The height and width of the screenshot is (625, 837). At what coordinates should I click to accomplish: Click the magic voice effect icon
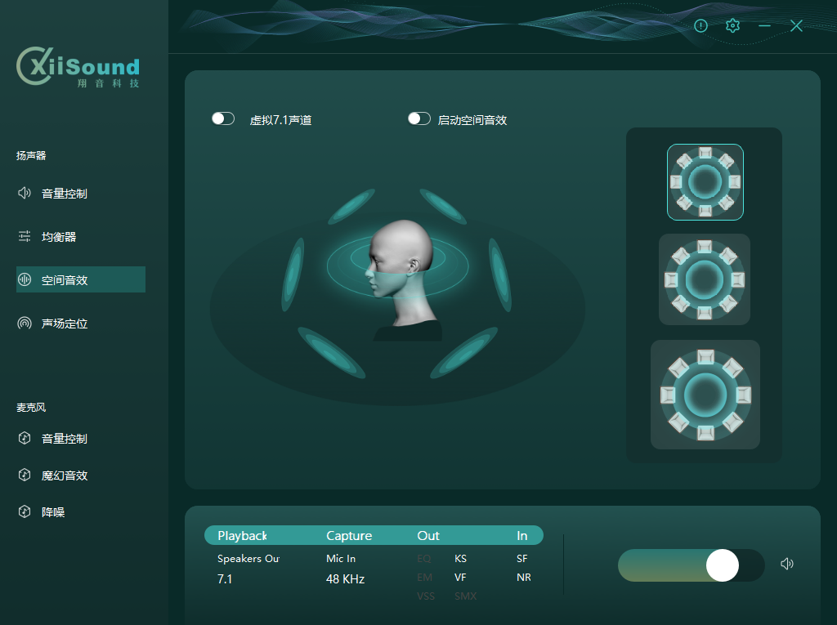coord(25,475)
